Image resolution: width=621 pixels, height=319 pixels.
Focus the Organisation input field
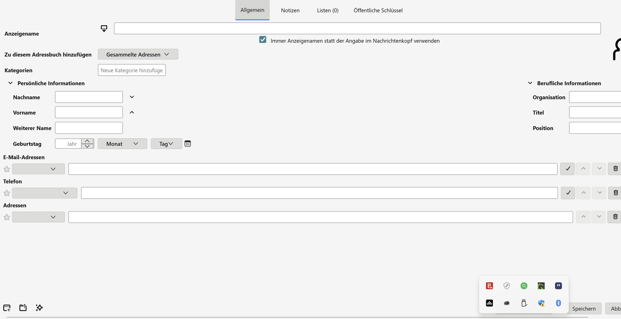click(595, 97)
